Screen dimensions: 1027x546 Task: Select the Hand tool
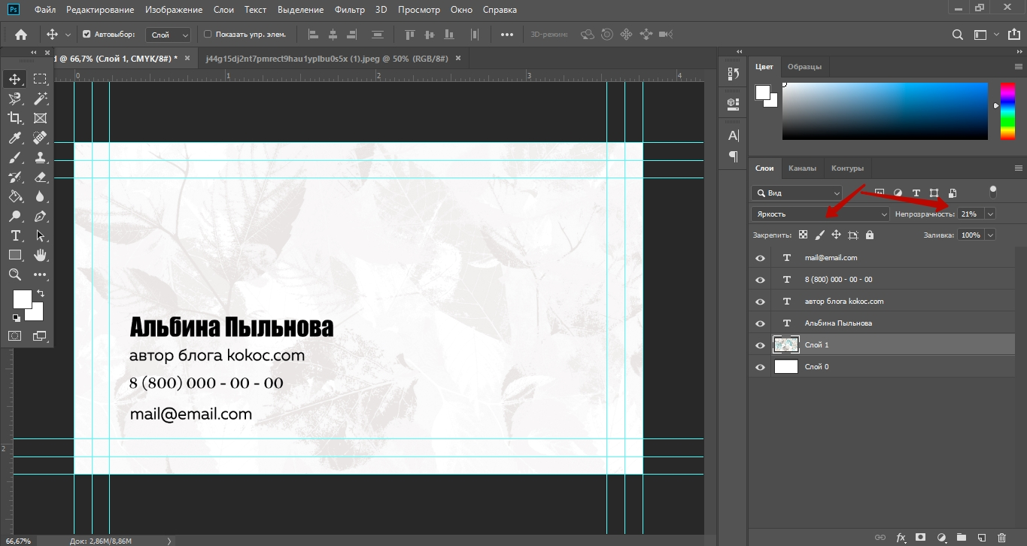40,256
